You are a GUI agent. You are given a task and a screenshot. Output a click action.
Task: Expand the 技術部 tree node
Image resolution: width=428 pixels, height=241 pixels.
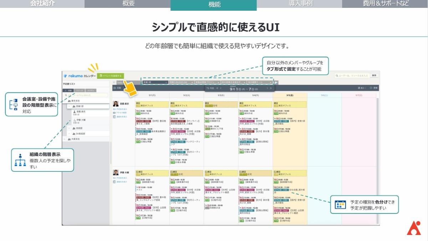pyautogui.click(x=69, y=128)
